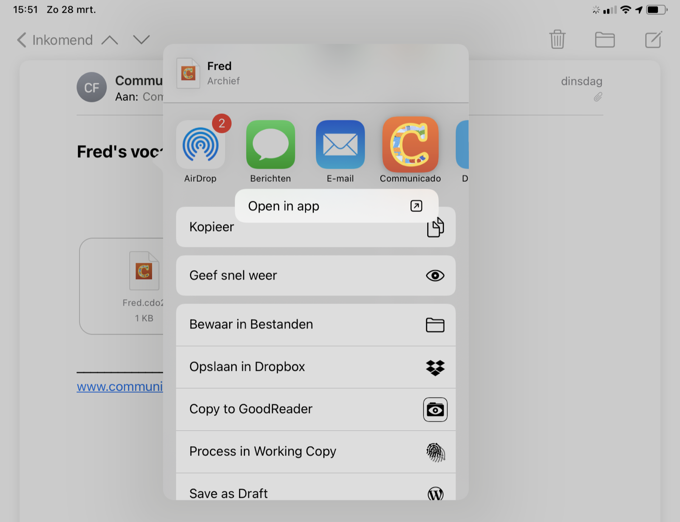The width and height of the screenshot is (680, 522).
Task: Select Opslaan in Dropbox
Action: tap(316, 367)
